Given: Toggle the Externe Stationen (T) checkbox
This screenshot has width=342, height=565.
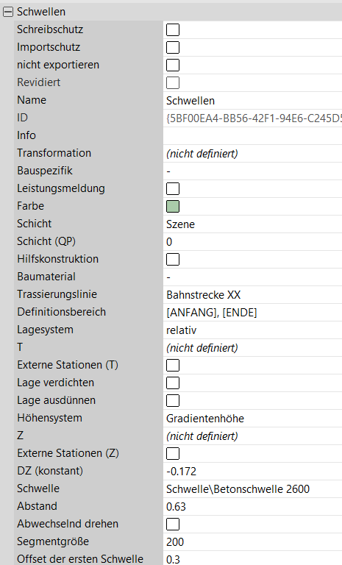Looking at the screenshot, I should [x=173, y=365].
